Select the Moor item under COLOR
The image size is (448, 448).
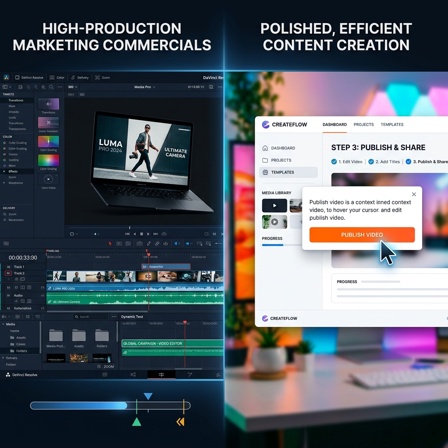(12, 166)
